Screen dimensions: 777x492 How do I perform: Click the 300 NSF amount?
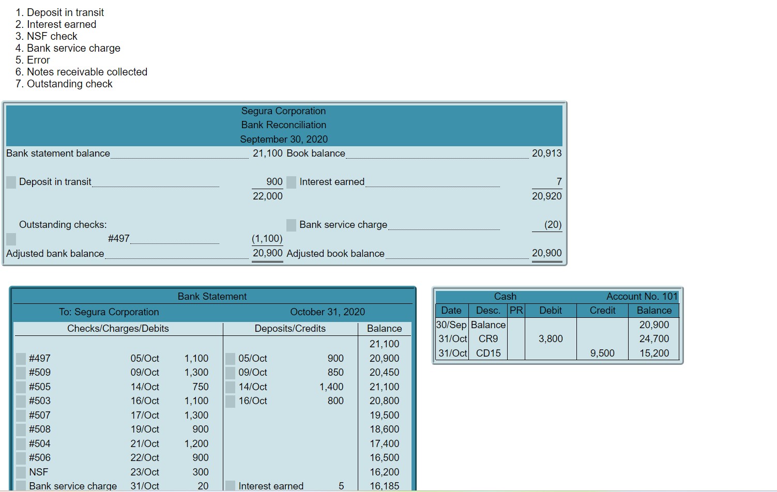click(201, 472)
